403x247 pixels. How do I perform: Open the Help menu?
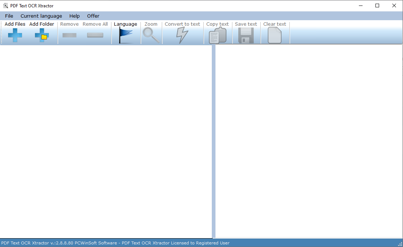pos(74,16)
